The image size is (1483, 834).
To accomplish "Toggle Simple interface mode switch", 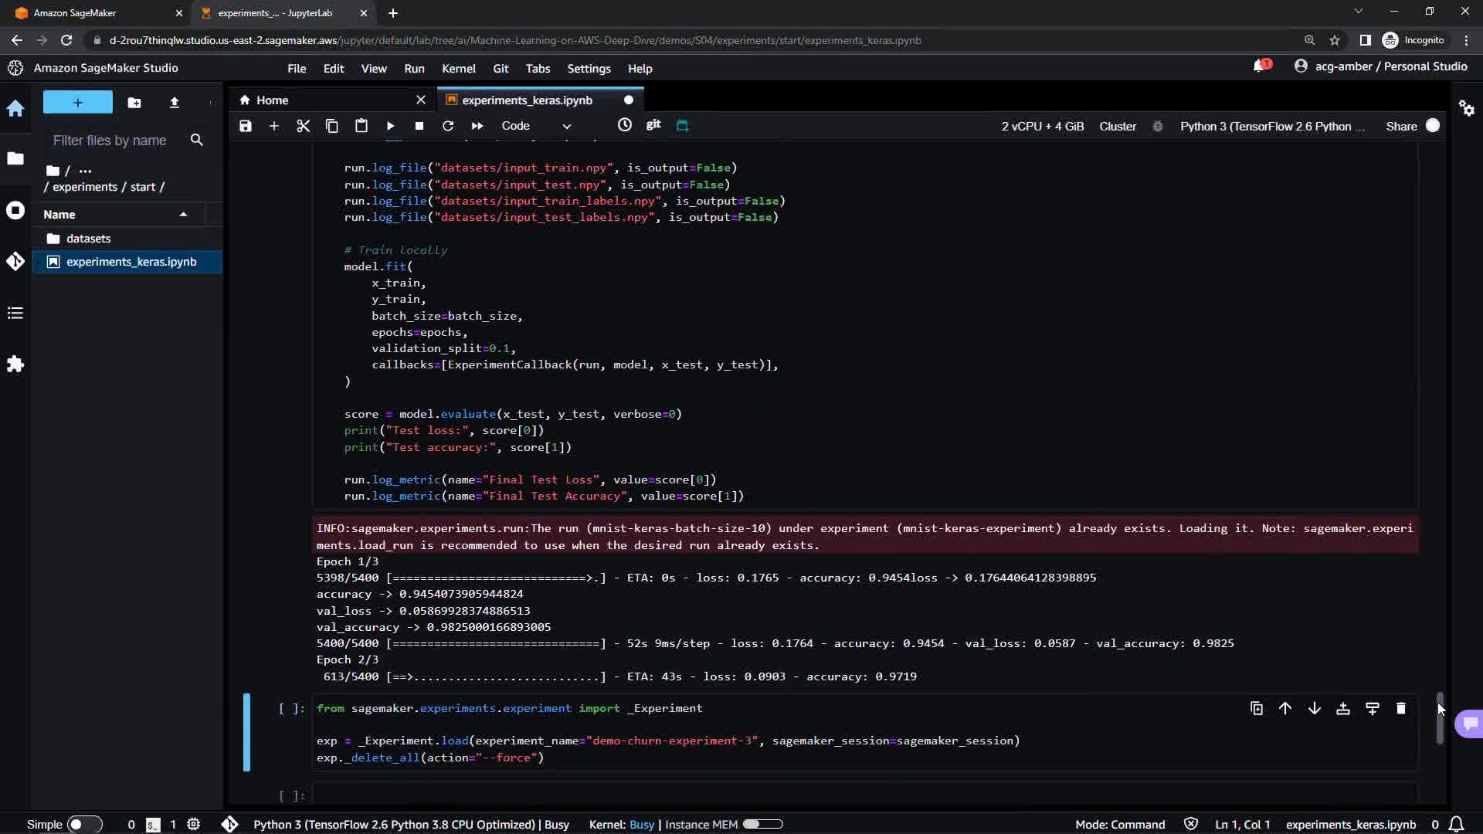I will [83, 824].
